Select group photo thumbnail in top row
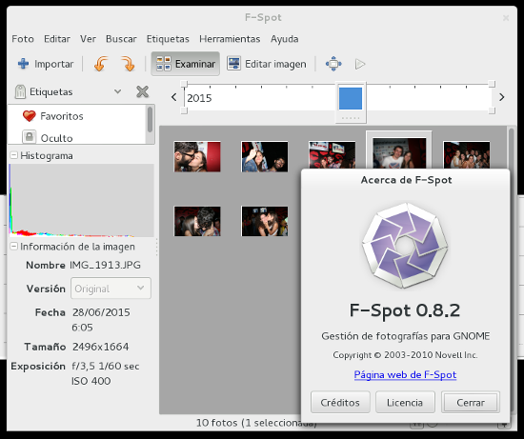 click(x=467, y=154)
